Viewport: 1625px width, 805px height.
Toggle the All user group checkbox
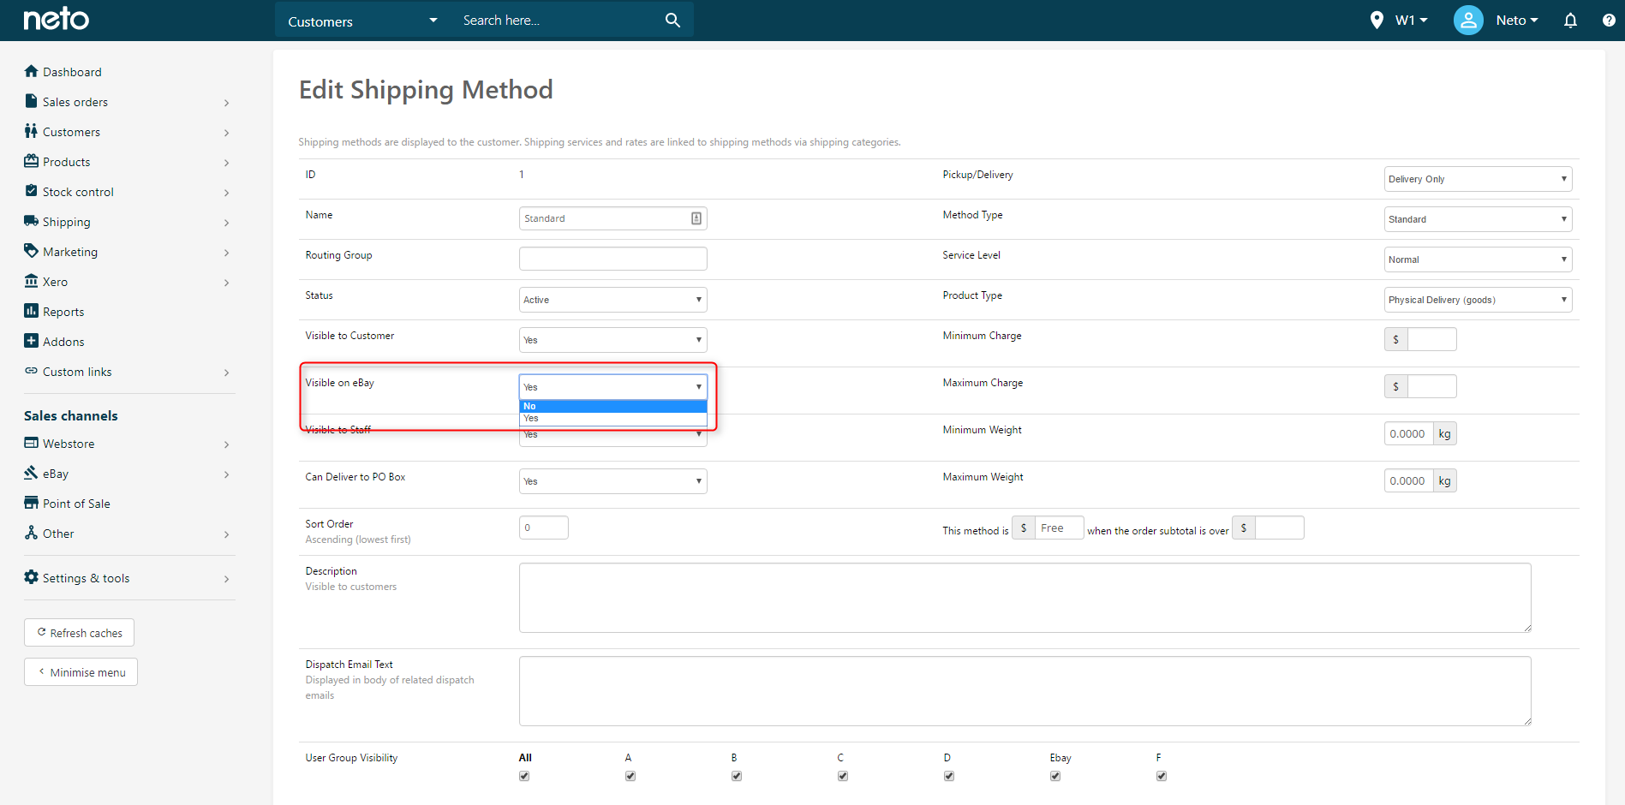(524, 776)
